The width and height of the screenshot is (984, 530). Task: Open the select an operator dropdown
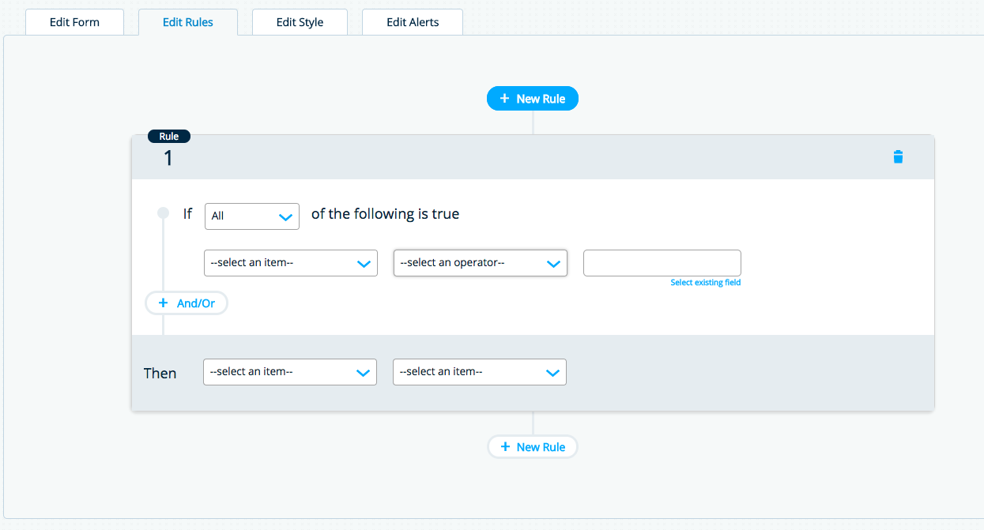pos(480,263)
